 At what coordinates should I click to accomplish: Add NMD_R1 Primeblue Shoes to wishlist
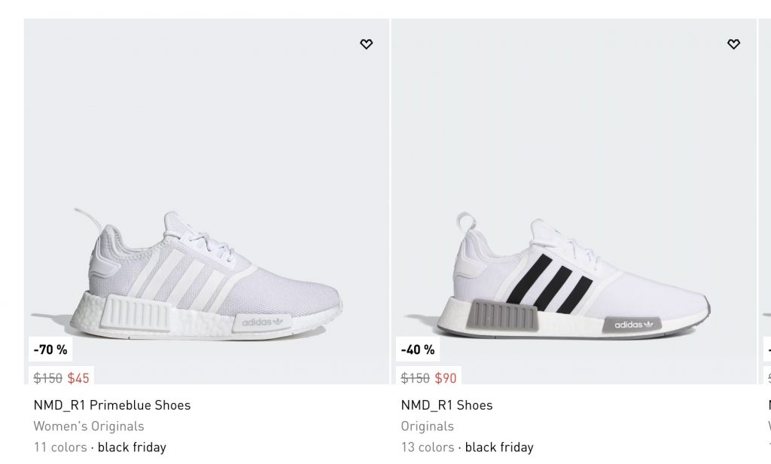pyautogui.click(x=366, y=44)
